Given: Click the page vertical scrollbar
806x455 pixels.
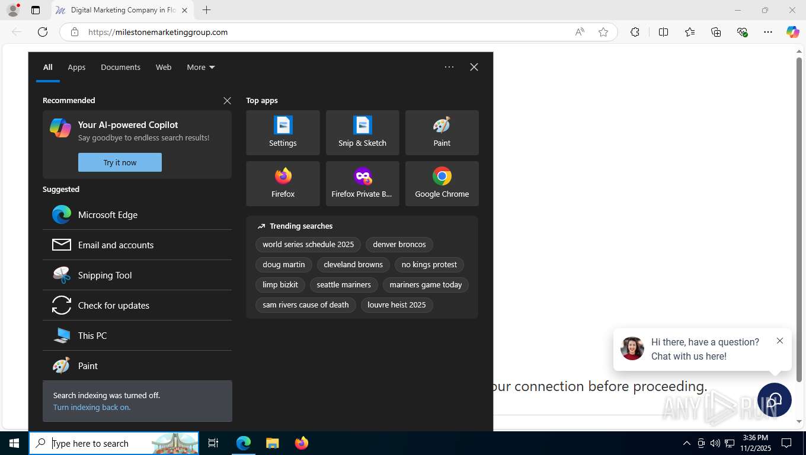Looking at the screenshot, I should pyautogui.click(x=799, y=219).
